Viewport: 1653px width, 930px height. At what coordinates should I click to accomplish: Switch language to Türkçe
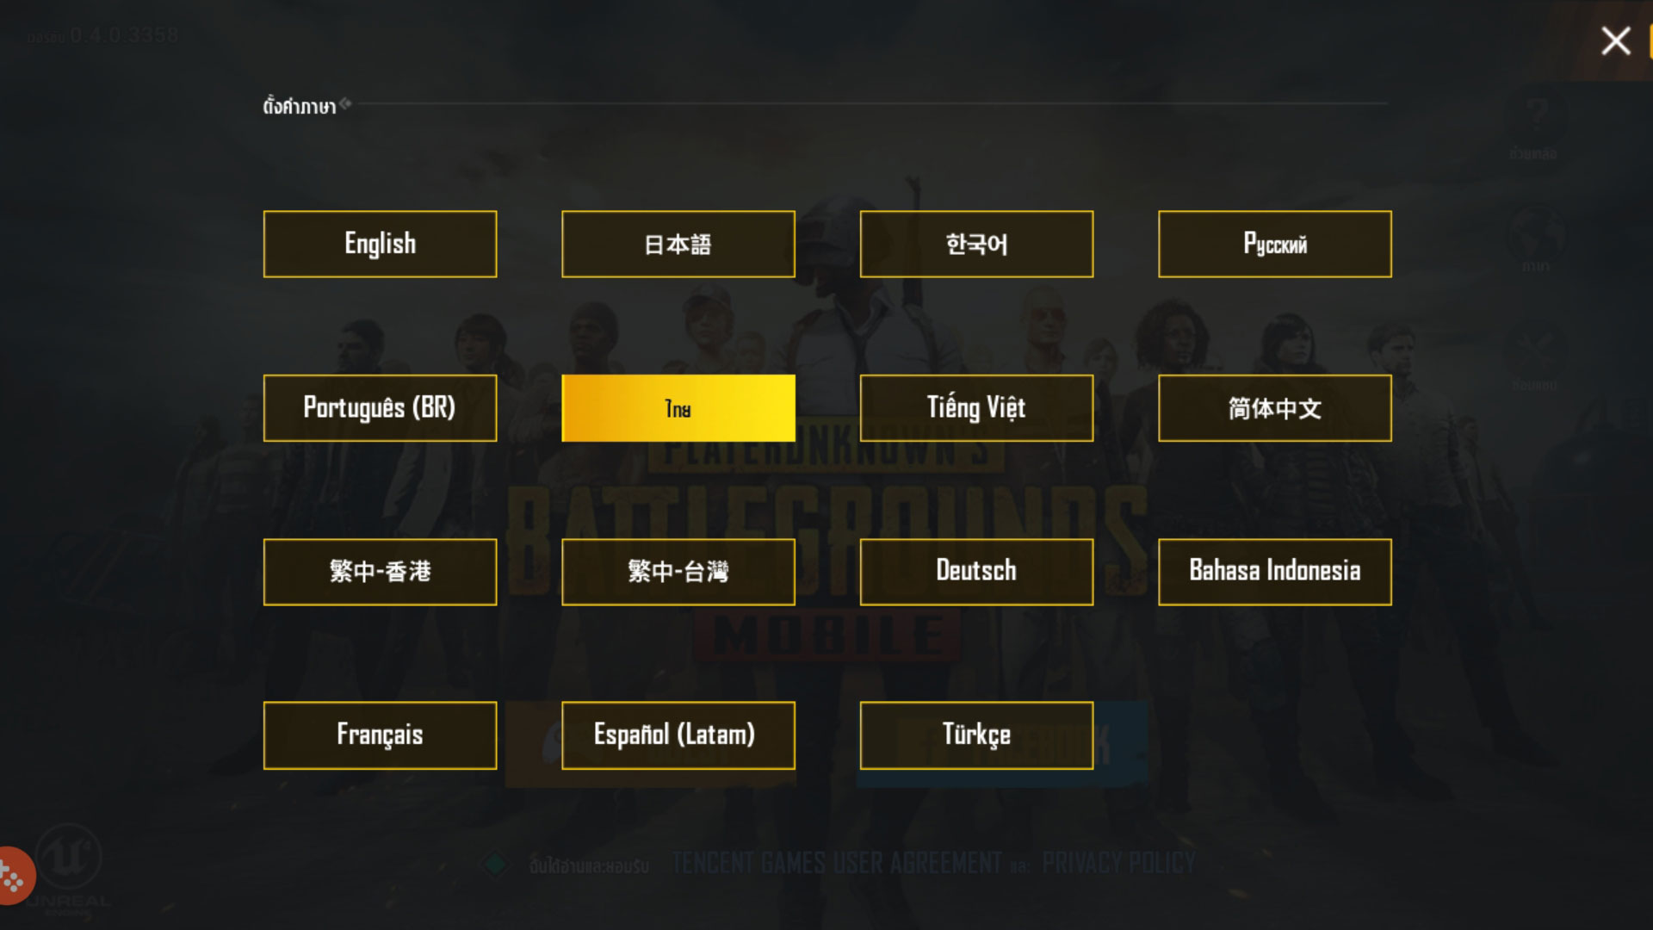coord(976,735)
